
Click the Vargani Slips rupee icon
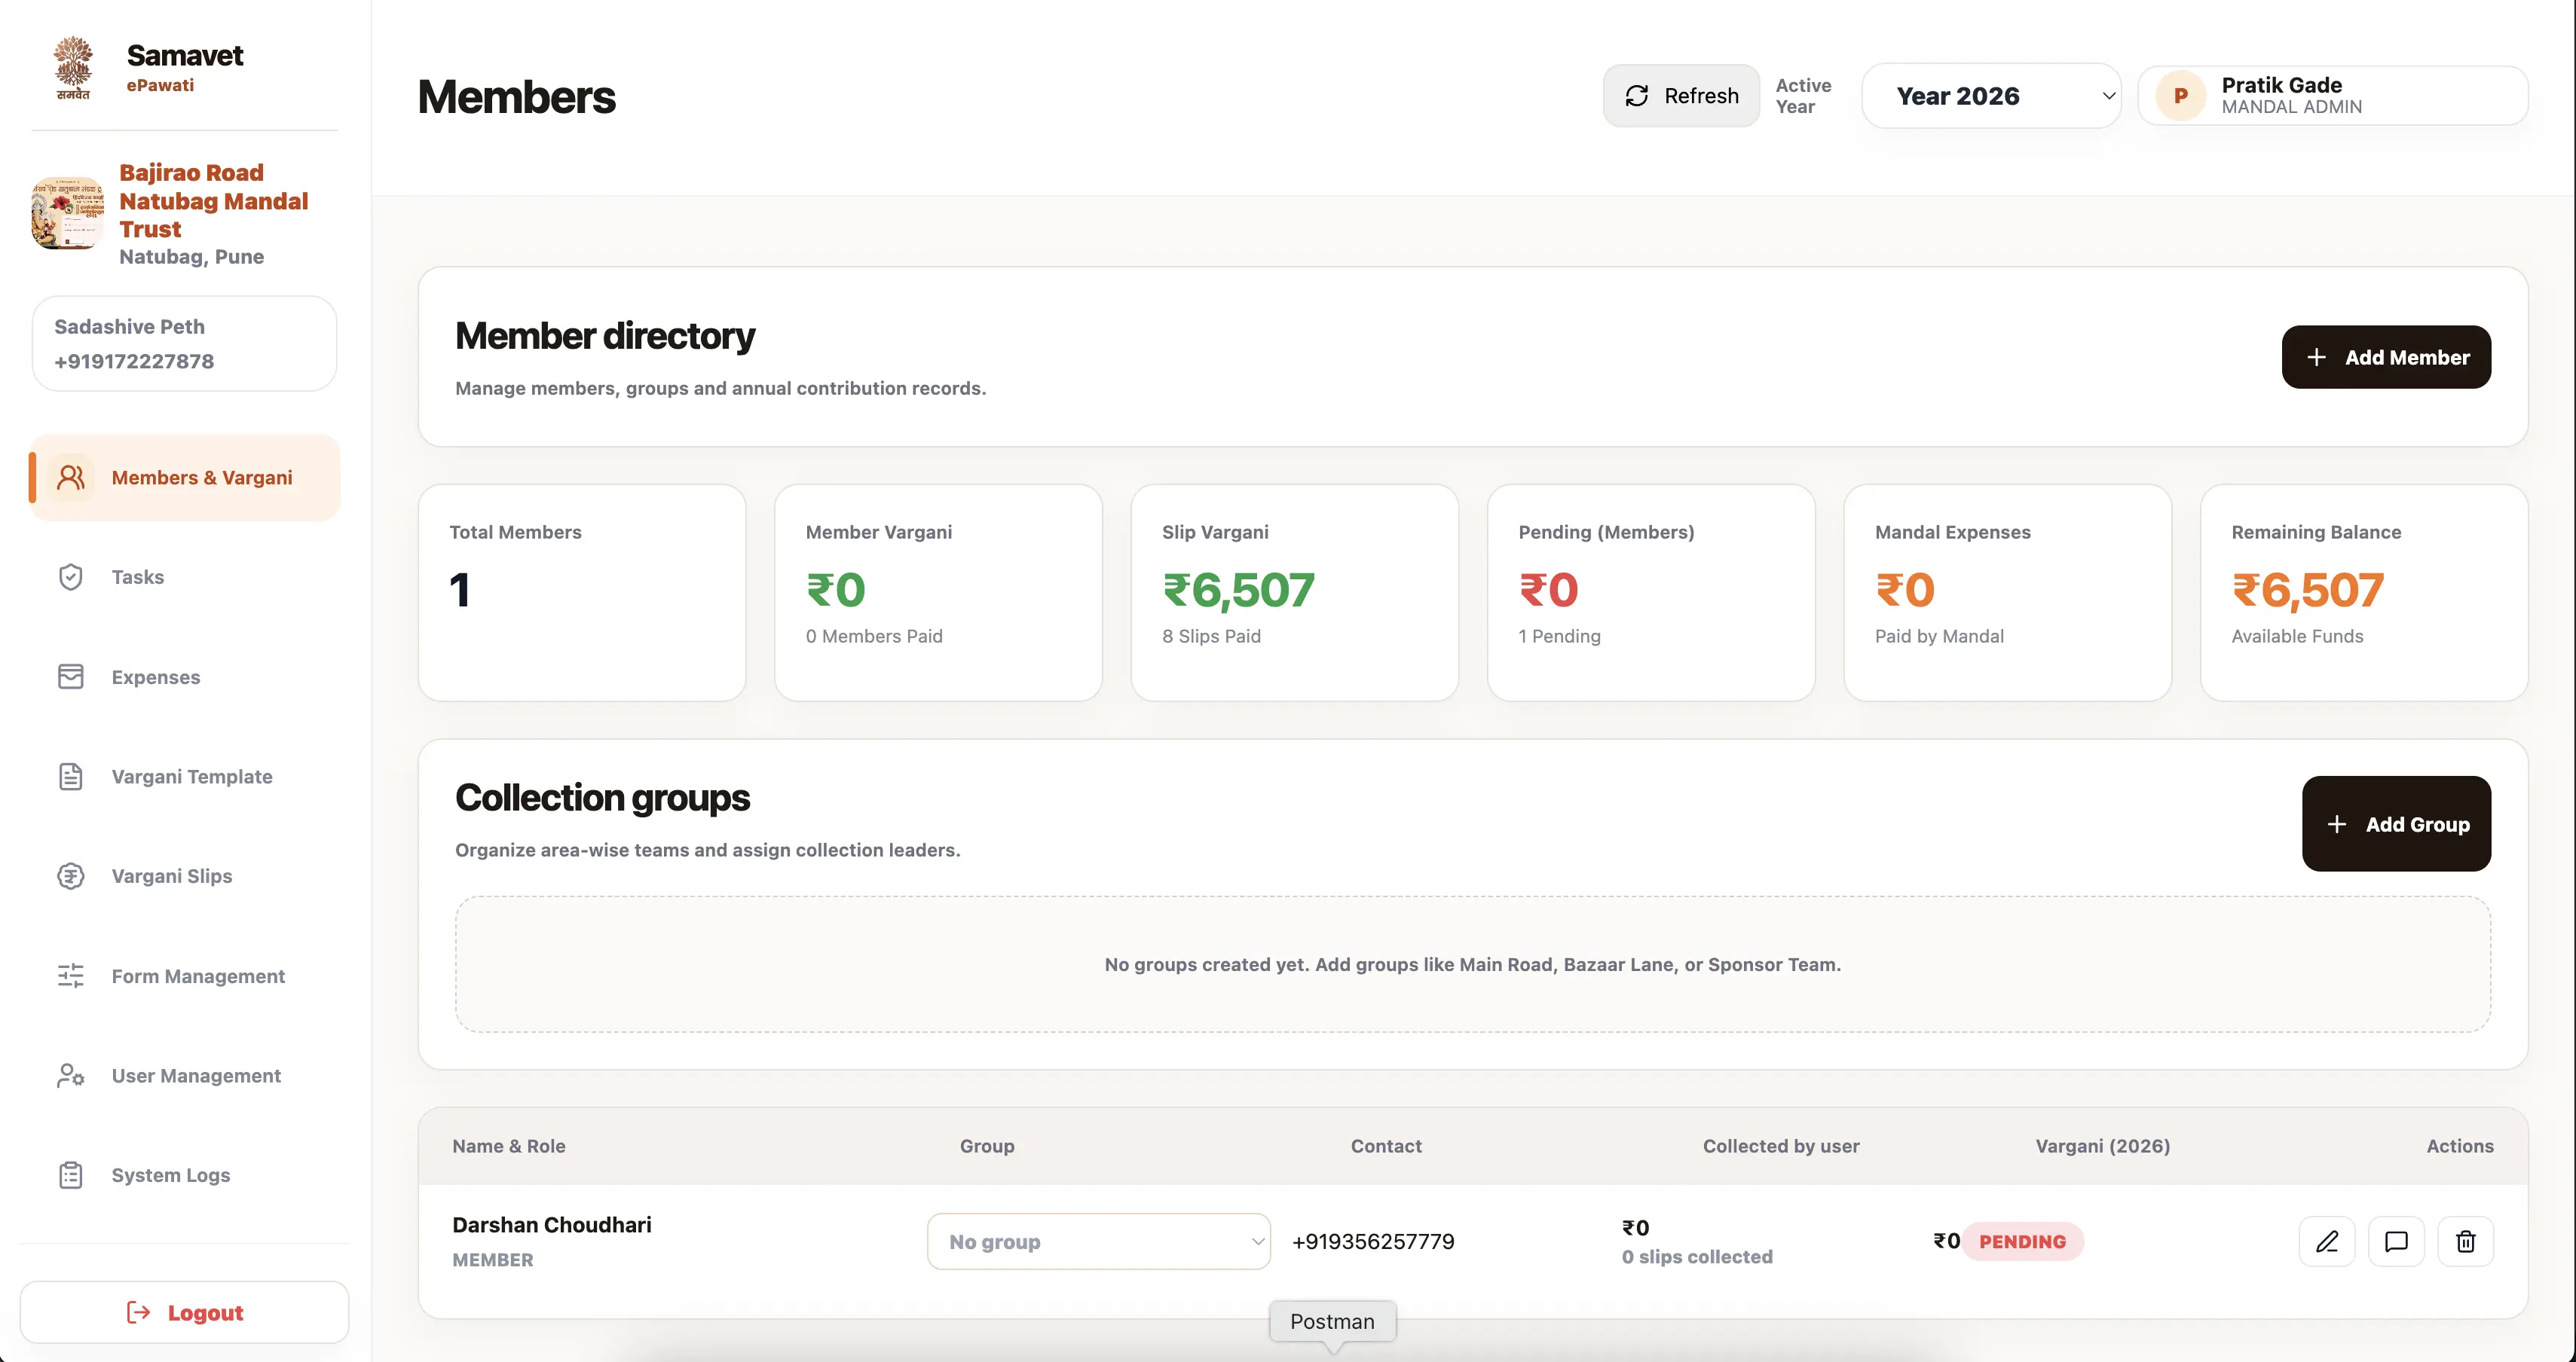(x=70, y=876)
